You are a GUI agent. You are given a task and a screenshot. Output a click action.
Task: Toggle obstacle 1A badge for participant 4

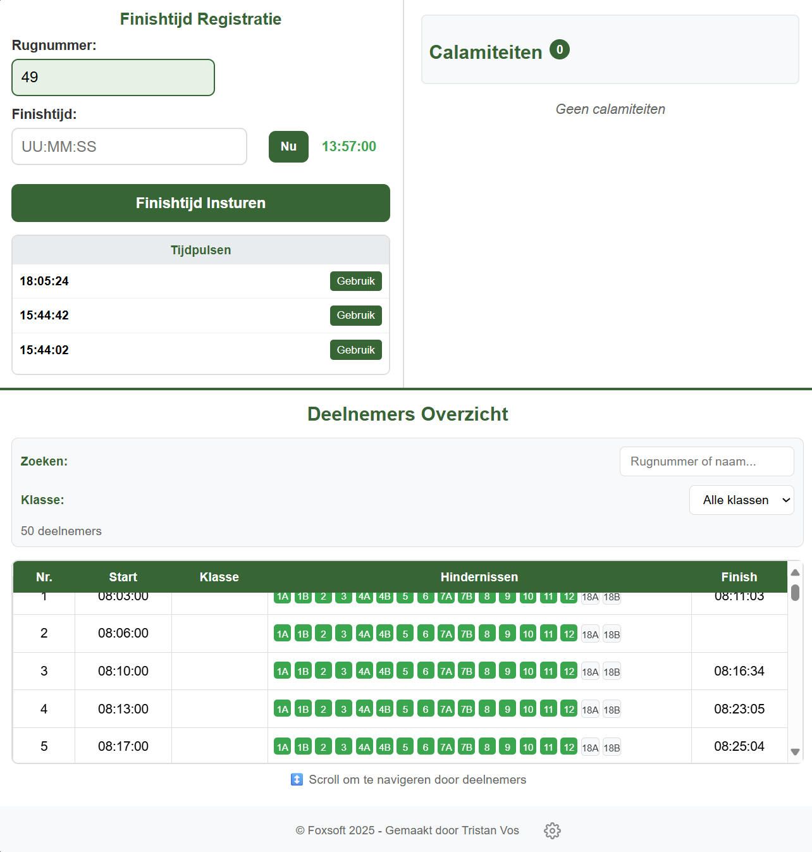pyautogui.click(x=282, y=710)
